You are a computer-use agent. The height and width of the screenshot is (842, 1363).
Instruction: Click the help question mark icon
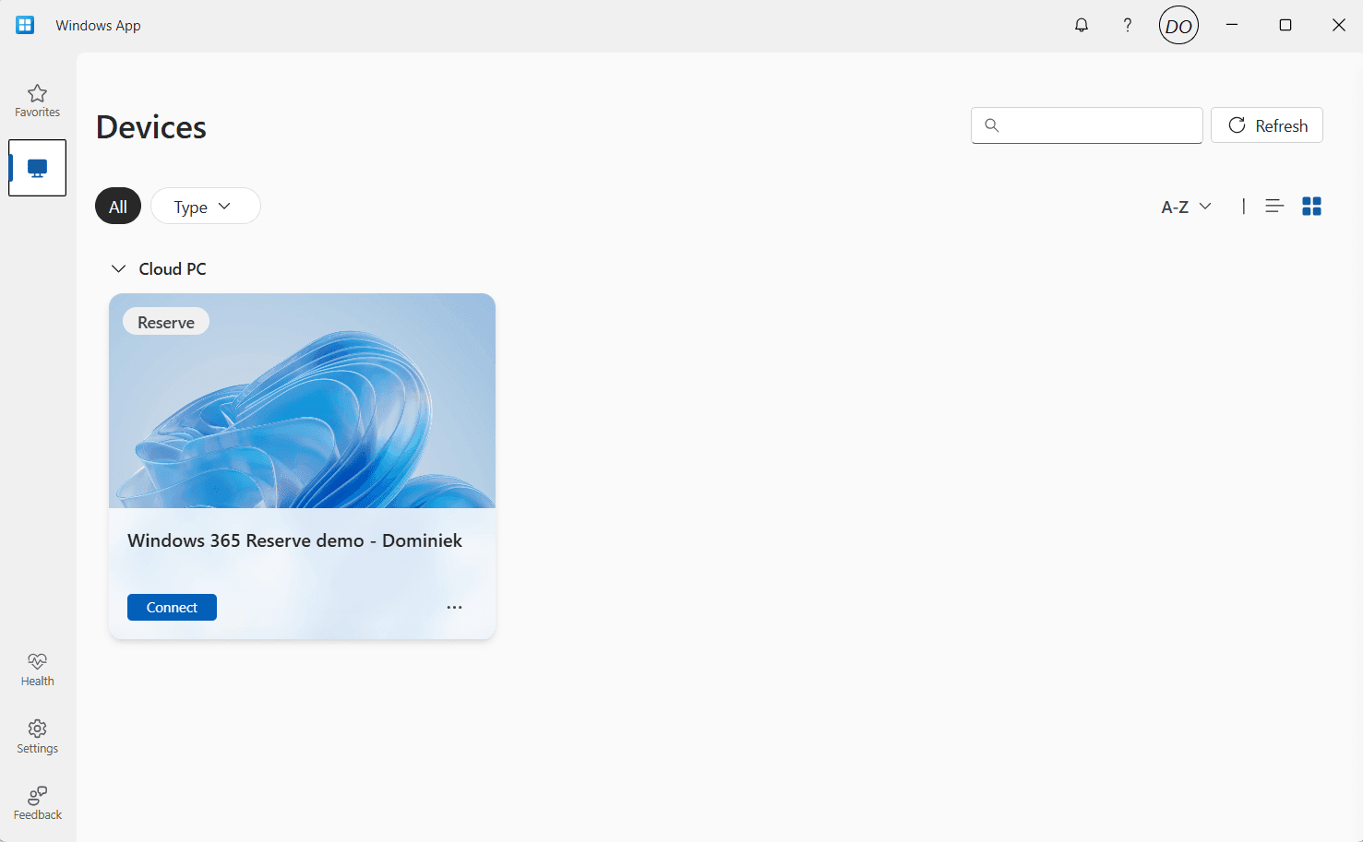(x=1127, y=25)
